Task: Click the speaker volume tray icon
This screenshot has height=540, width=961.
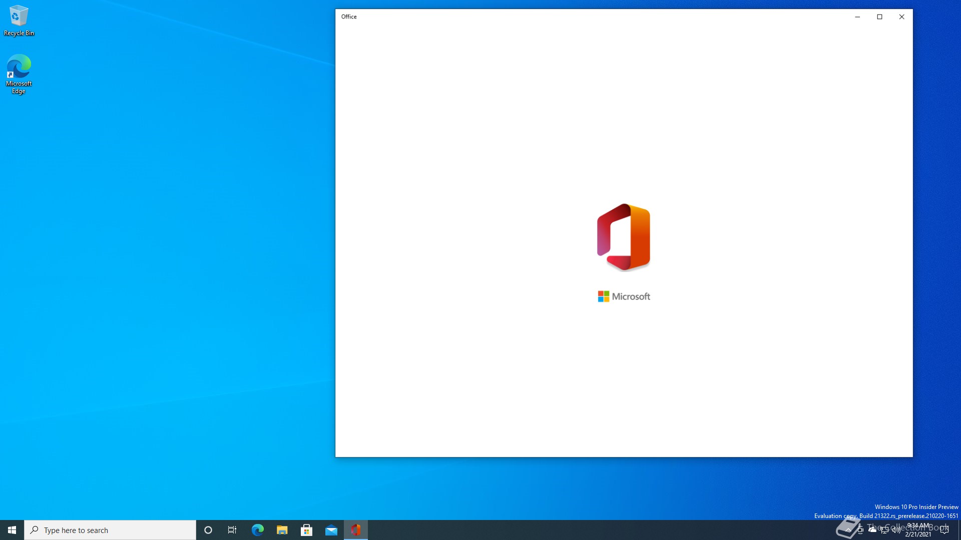Action: coord(896,530)
